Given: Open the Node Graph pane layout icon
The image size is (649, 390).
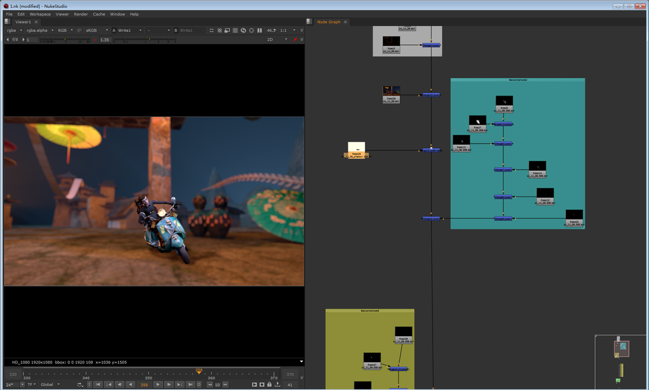Looking at the screenshot, I should (x=309, y=21).
